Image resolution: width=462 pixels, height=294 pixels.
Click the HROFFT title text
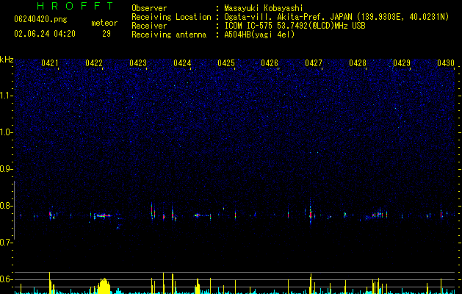pos(76,6)
